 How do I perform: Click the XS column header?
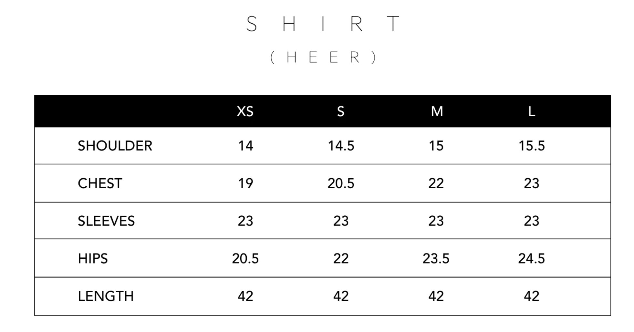pyautogui.click(x=245, y=111)
